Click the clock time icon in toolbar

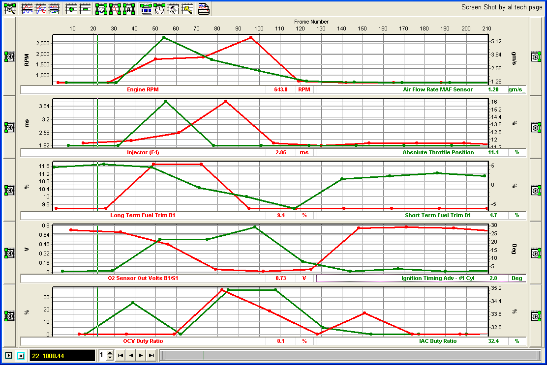[159, 8]
